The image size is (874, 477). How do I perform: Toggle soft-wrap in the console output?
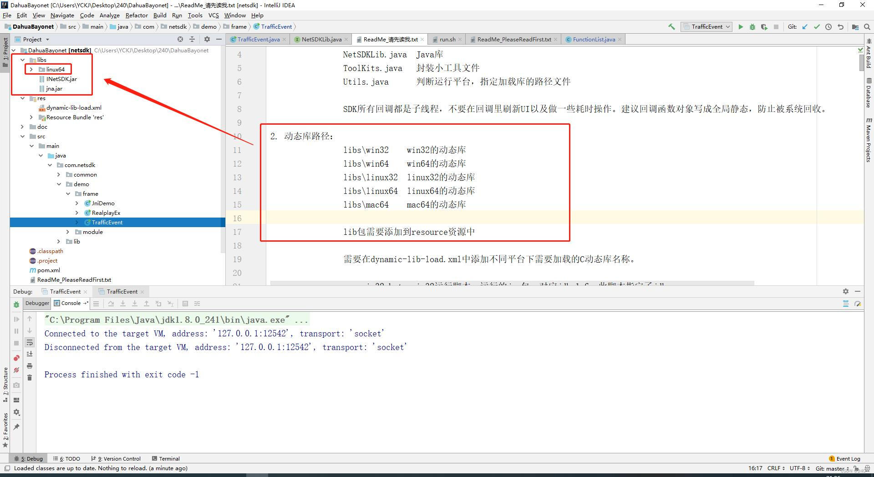(30, 343)
